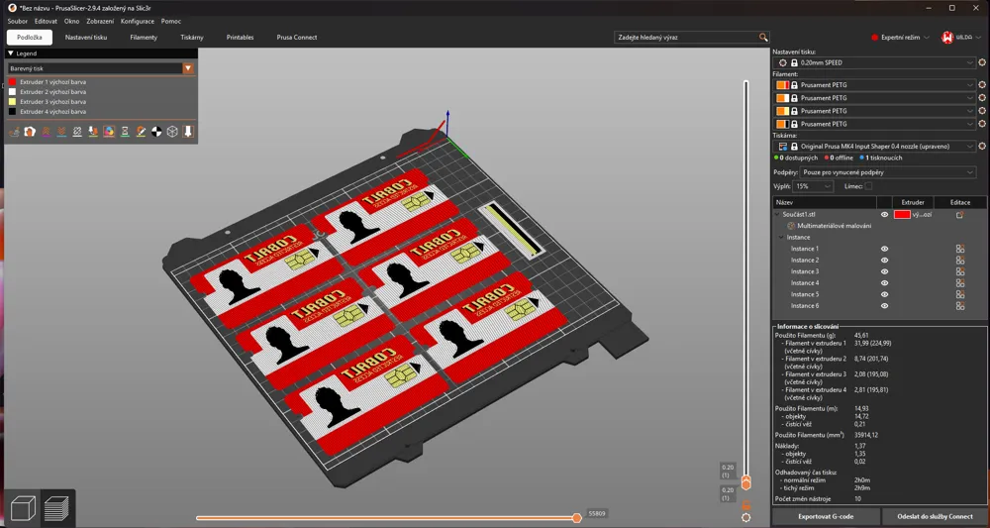The height and width of the screenshot is (528, 990).
Task: Open the Soubor menu
Action: click(x=18, y=22)
